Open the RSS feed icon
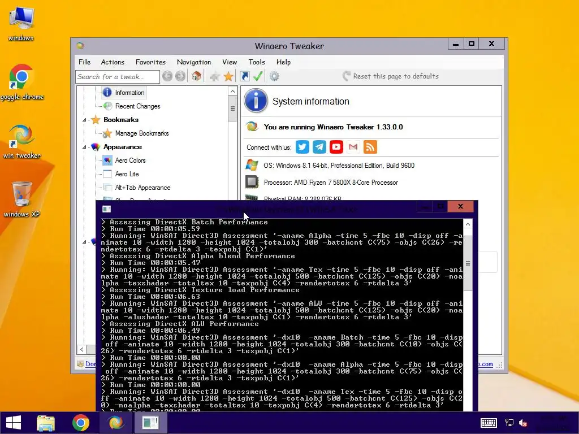The width and height of the screenshot is (579, 434). (370, 147)
